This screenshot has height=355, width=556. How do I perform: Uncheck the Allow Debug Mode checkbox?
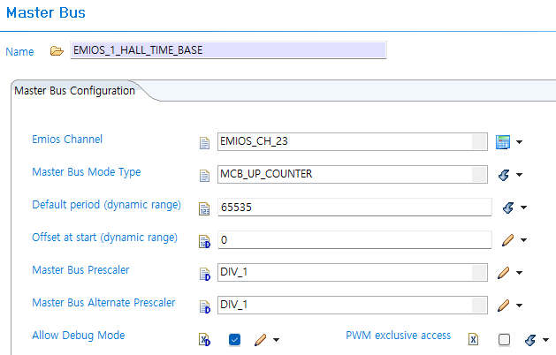coord(234,339)
